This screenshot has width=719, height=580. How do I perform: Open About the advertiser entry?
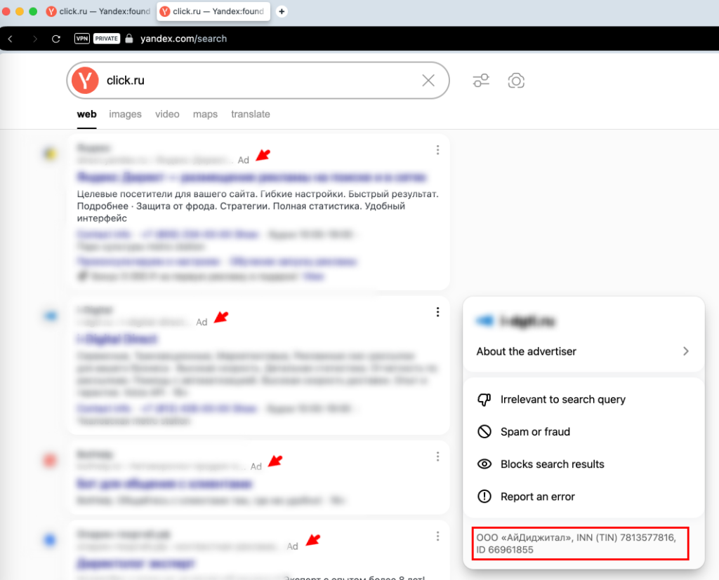click(583, 351)
